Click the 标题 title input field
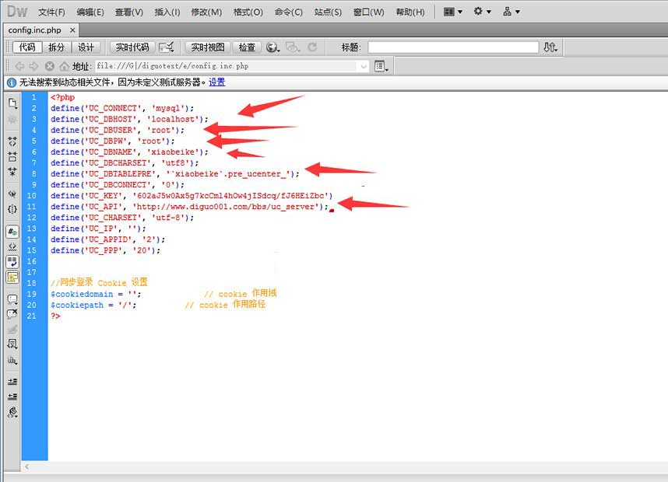Screen dimensions: 668x482 point(453,47)
